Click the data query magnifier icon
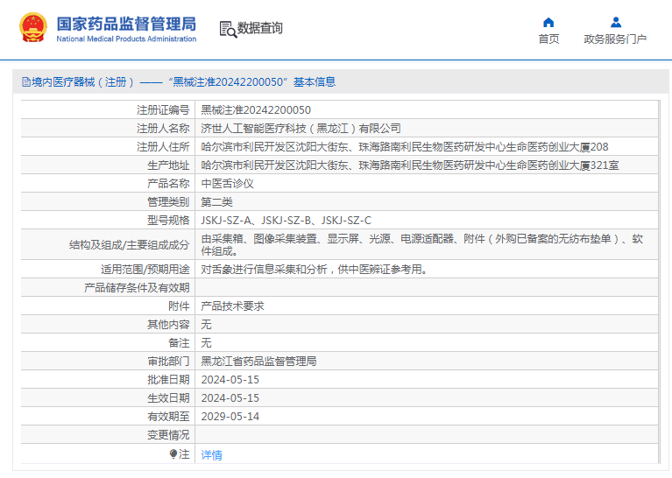Screen dimensions: 672x478 [228, 29]
